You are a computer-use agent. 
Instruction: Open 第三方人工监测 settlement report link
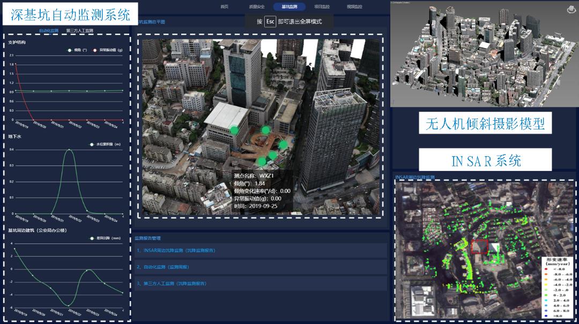(x=172, y=283)
